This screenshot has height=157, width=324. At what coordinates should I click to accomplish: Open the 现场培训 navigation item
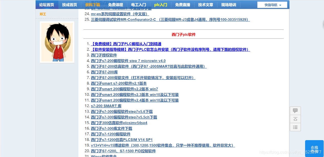click(x=229, y=5)
